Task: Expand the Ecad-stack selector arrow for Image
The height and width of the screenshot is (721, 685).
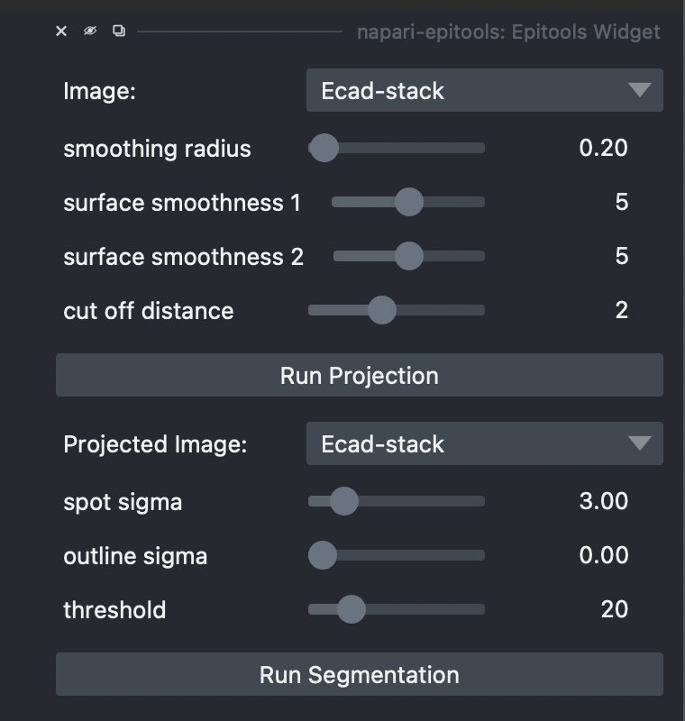Action: [x=642, y=90]
